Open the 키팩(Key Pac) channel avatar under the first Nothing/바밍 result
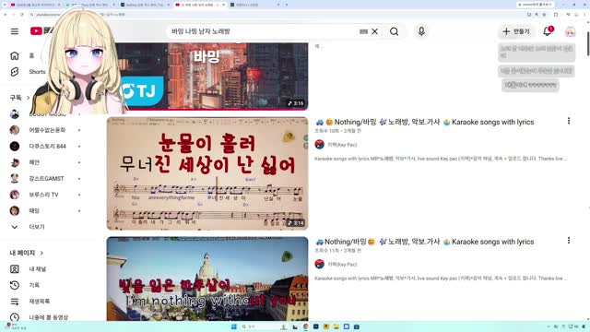Image resolution: width=590 pixels, height=332 pixels. [x=320, y=145]
